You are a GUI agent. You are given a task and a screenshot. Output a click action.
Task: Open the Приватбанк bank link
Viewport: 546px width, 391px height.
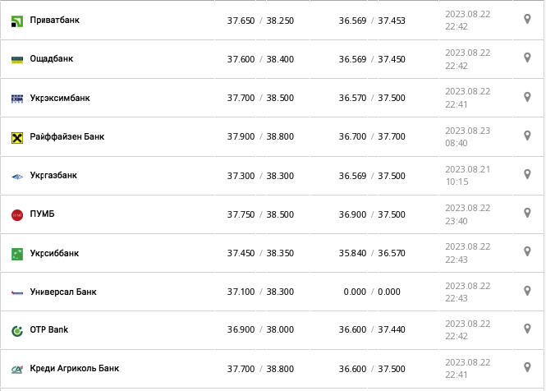click(54, 20)
